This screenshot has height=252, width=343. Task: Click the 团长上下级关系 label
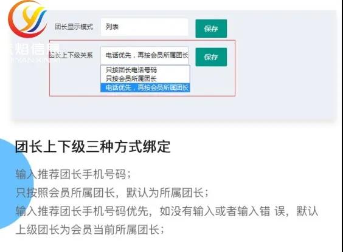tap(71, 55)
